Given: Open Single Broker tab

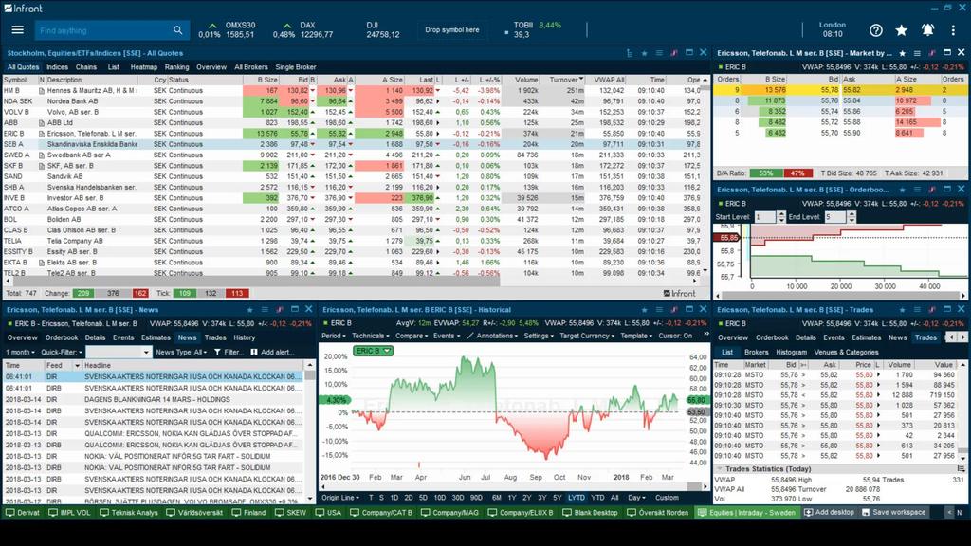Looking at the screenshot, I should tap(296, 67).
